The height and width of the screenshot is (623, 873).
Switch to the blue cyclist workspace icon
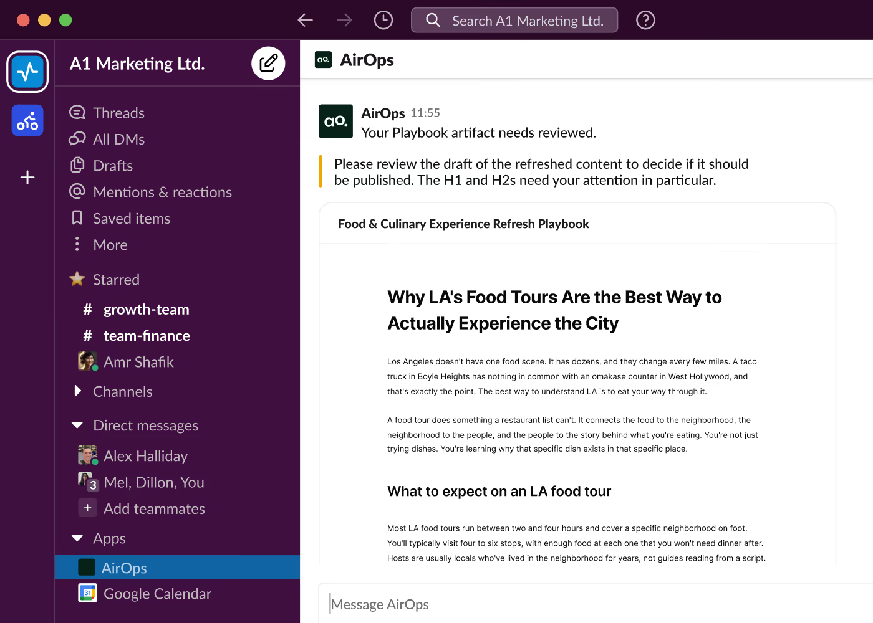point(27,120)
